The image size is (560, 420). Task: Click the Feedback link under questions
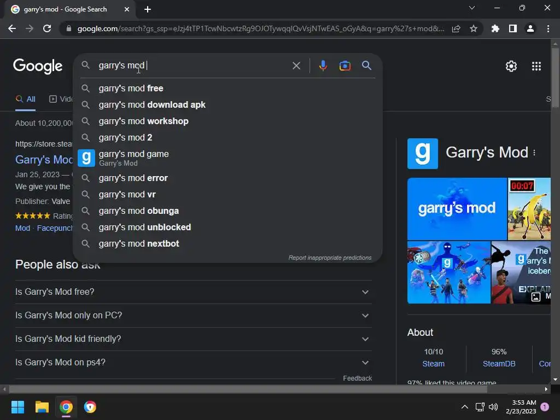coord(357,378)
